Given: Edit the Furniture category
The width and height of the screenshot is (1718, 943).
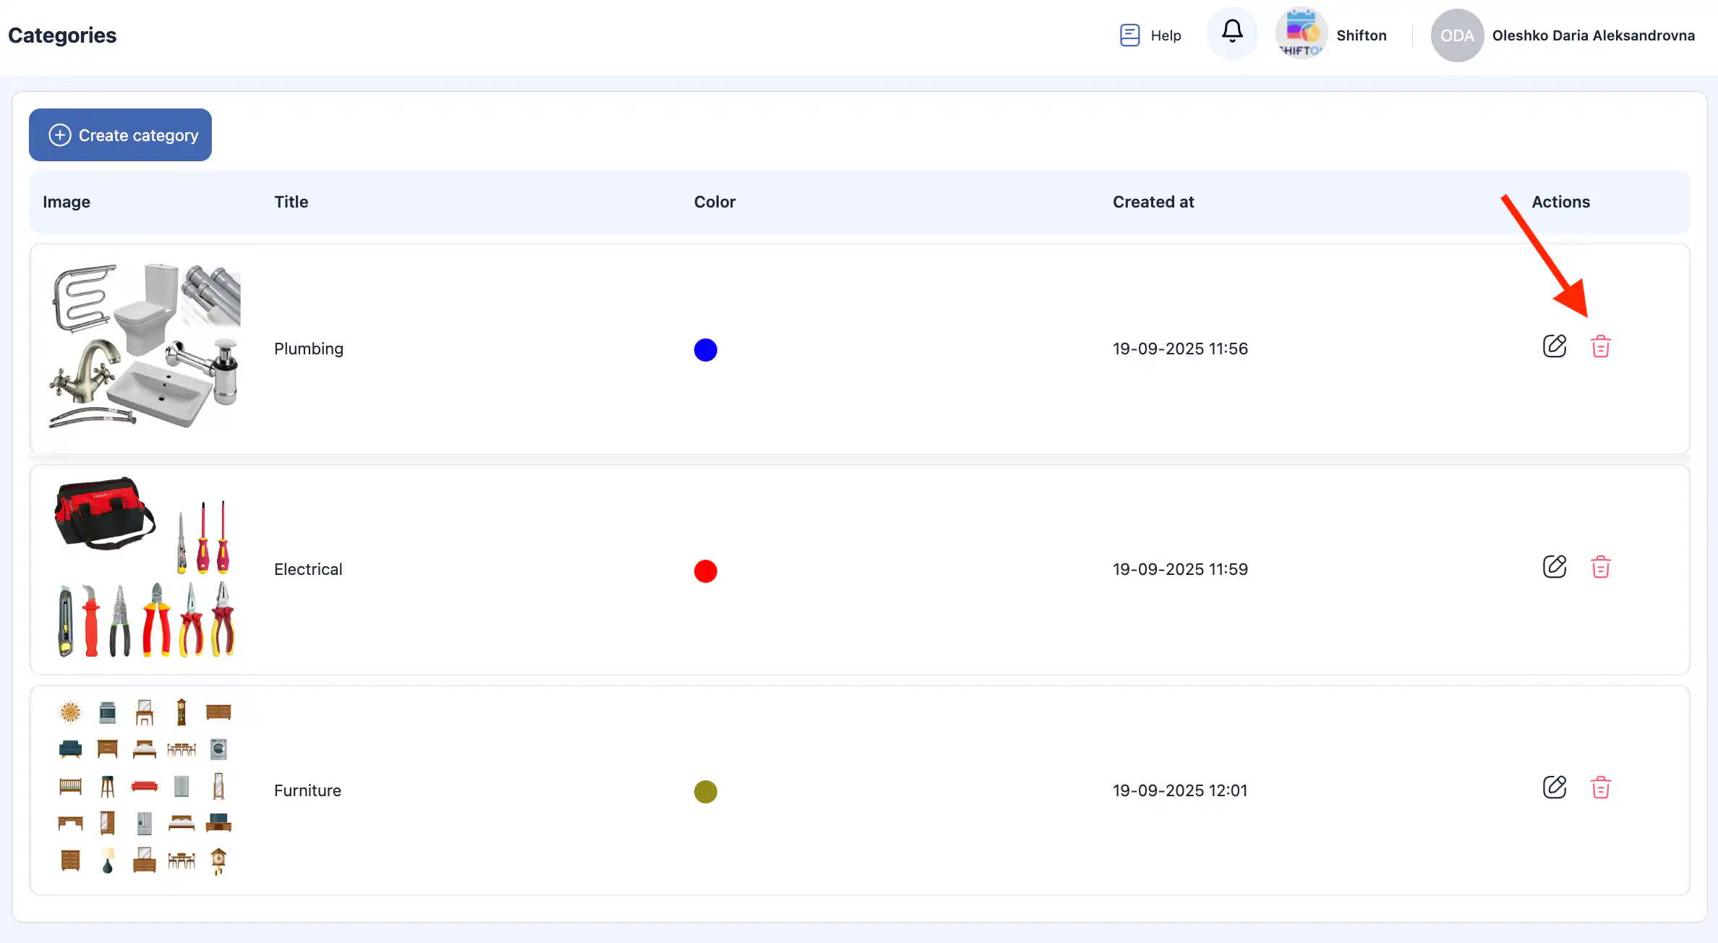Looking at the screenshot, I should tap(1554, 788).
